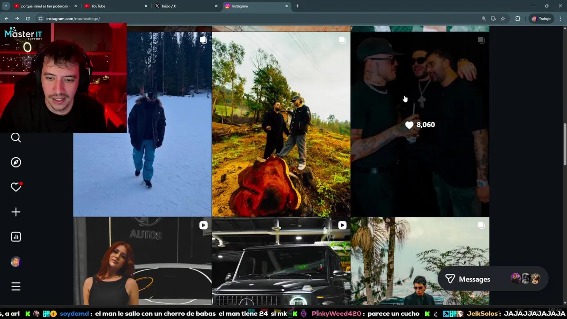Screen dimensions: 567x319
Task: Reload the Instagram page
Action: tap(27, 19)
